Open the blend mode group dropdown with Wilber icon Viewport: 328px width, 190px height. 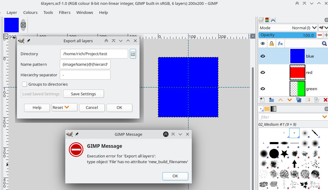pyautogui.click(x=323, y=28)
